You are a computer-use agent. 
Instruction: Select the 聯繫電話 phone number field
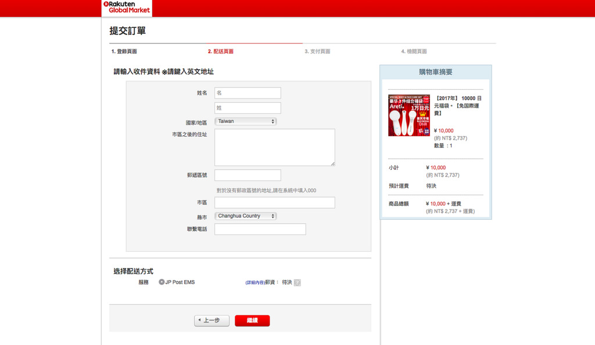point(260,229)
